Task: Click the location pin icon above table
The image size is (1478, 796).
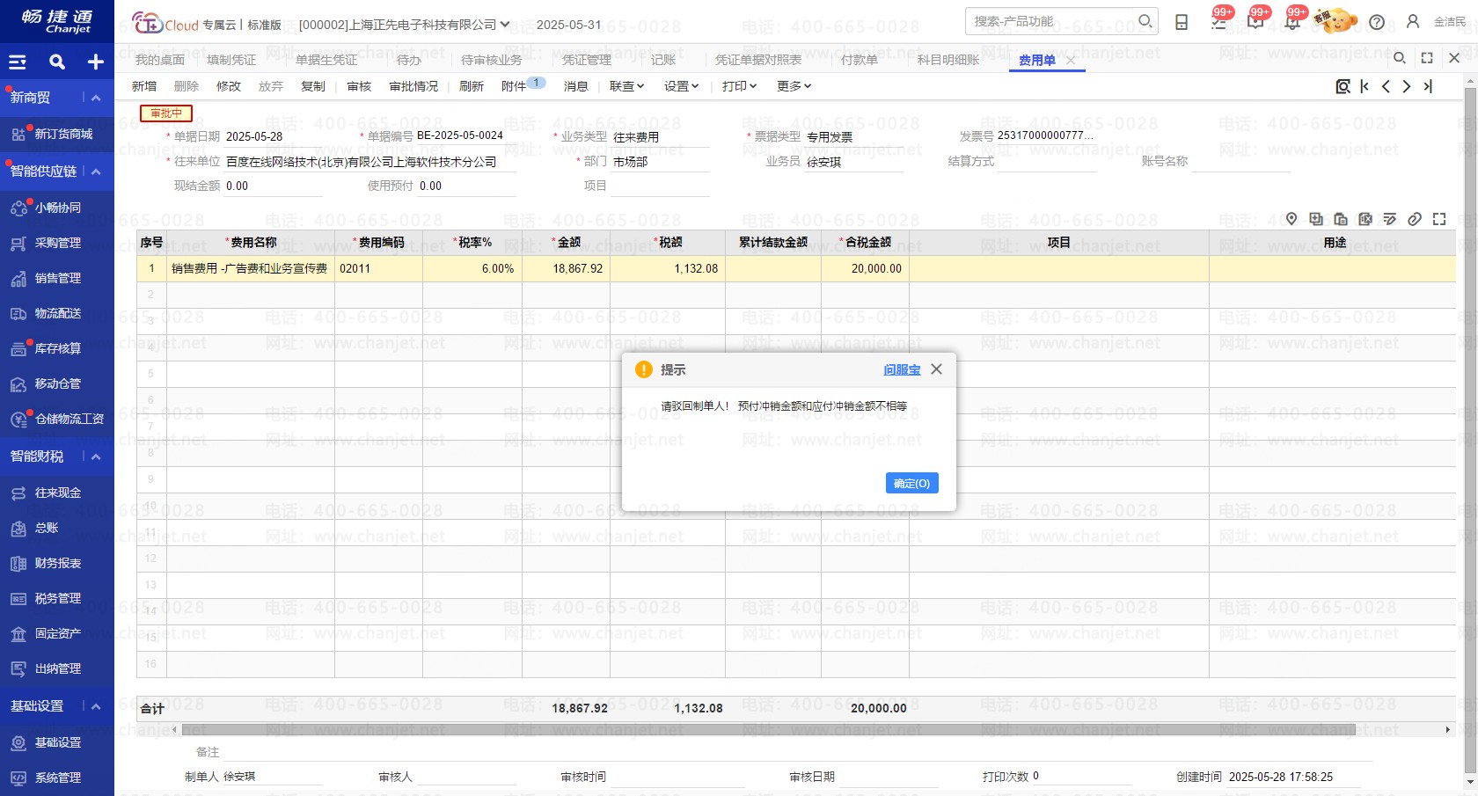Action: 1291,219
